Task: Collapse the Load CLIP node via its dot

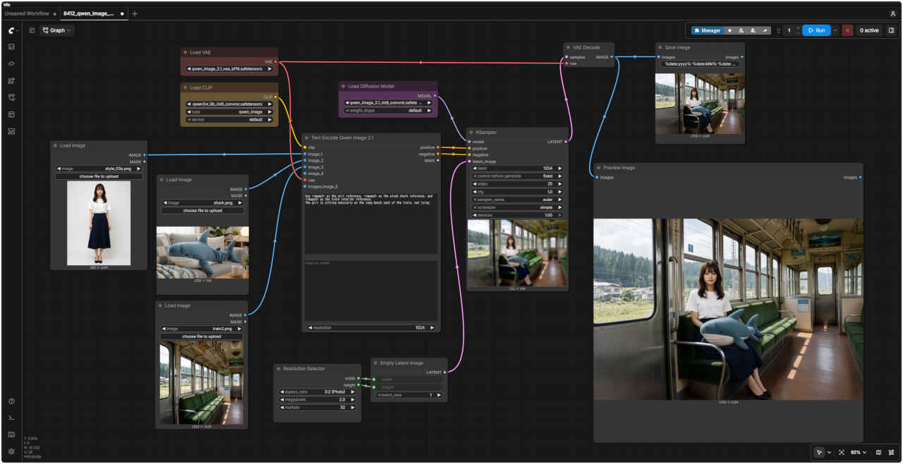Action: pos(186,87)
